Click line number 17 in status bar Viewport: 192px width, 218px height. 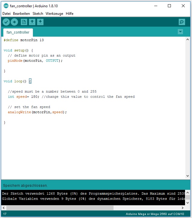5,214
